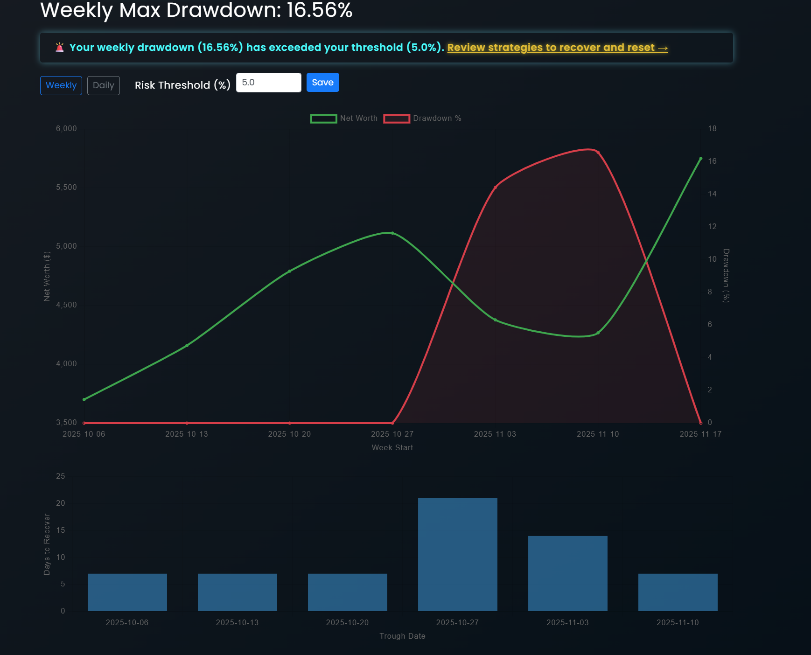
Task: Click the Net Worth legend label
Action: click(x=358, y=118)
